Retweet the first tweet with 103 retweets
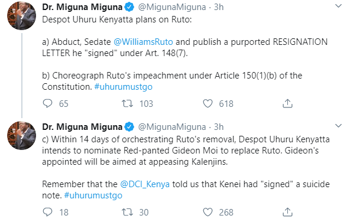The width and height of the screenshot is (350, 222). tap(127, 104)
